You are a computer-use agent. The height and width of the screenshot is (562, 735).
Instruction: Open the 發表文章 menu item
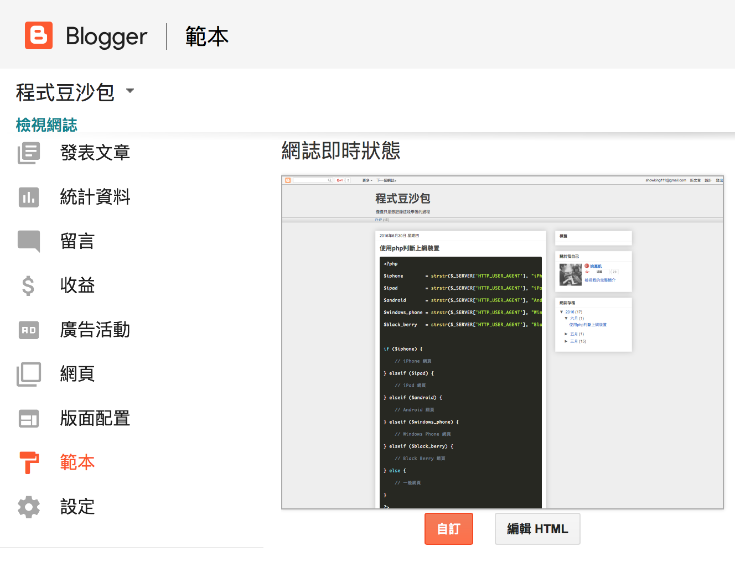point(95,153)
